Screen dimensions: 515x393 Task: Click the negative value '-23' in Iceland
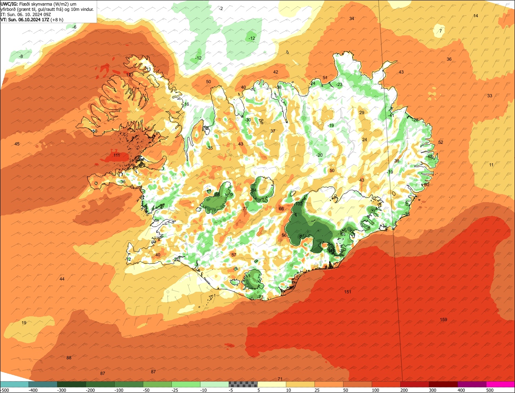[x=339, y=84]
